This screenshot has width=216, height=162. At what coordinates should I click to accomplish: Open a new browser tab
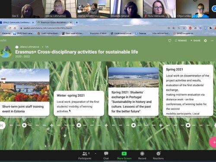pyautogui.click(x=77, y=22)
